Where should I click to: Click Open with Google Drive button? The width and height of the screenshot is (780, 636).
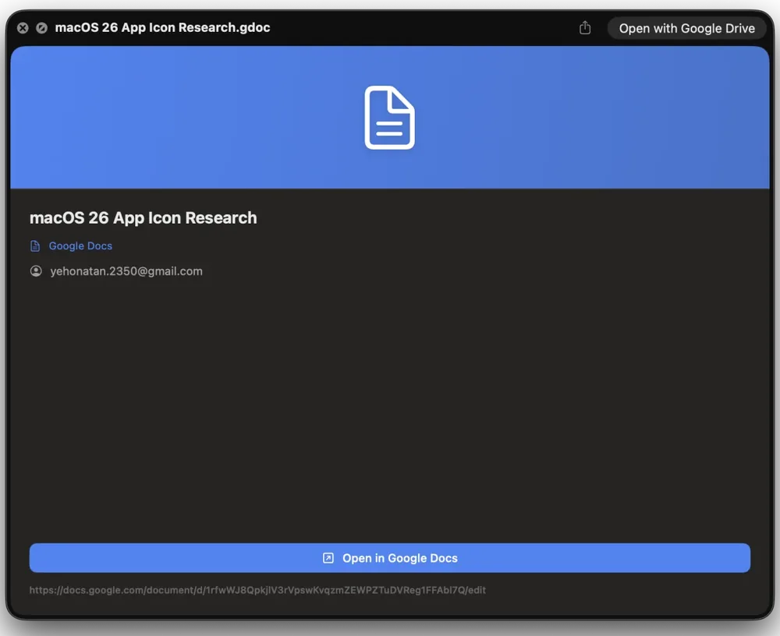click(686, 28)
